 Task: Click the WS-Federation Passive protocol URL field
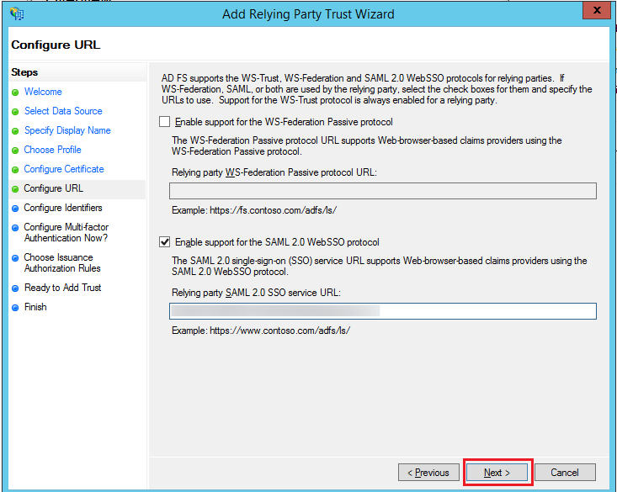tap(383, 191)
